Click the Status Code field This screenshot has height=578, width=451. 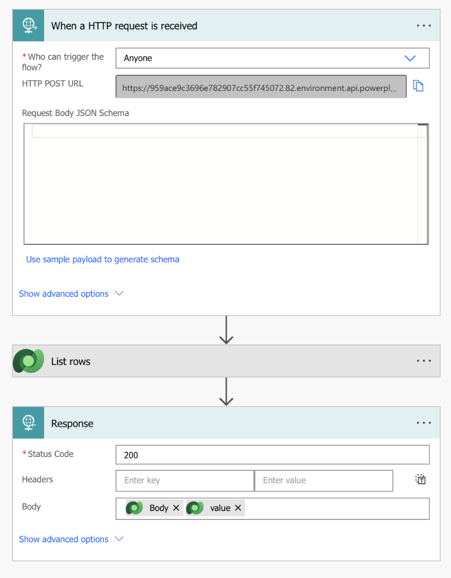pyautogui.click(x=272, y=455)
